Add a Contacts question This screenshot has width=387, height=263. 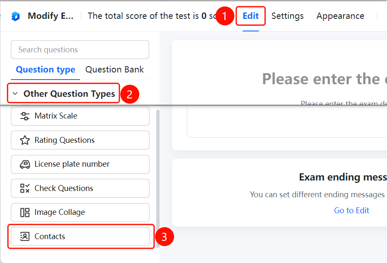tap(80, 236)
